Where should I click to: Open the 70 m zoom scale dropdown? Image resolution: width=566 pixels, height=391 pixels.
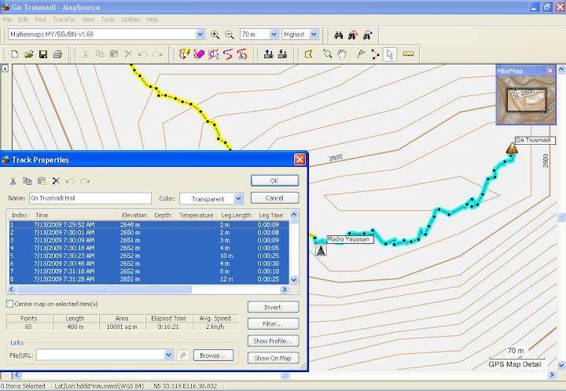(x=273, y=35)
